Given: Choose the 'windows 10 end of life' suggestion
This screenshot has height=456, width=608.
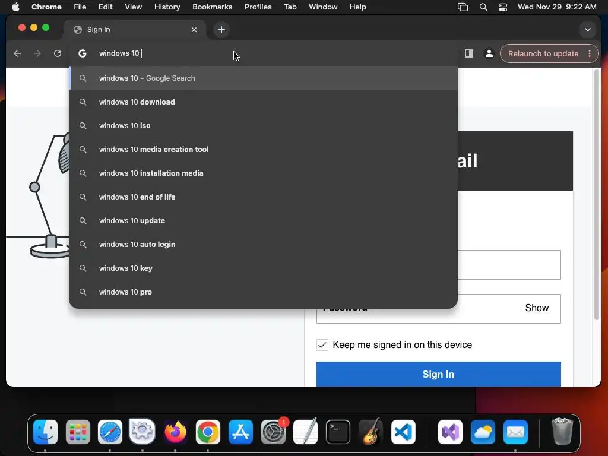Looking at the screenshot, I should click(x=263, y=197).
